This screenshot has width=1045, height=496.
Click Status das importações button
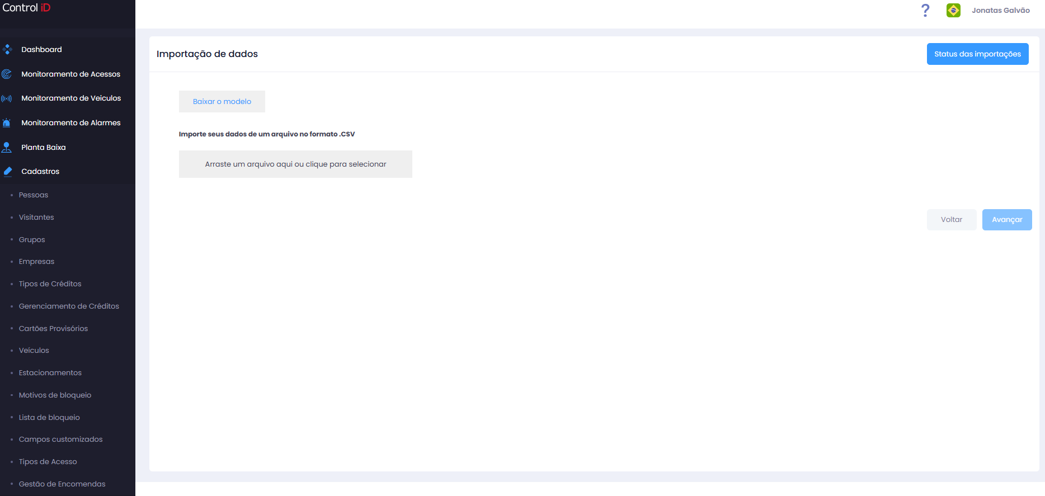tap(977, 54)
